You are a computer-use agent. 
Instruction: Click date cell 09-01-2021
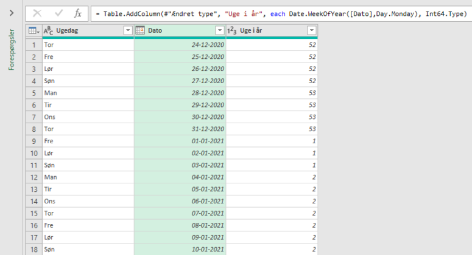click(x=180, y=237)
